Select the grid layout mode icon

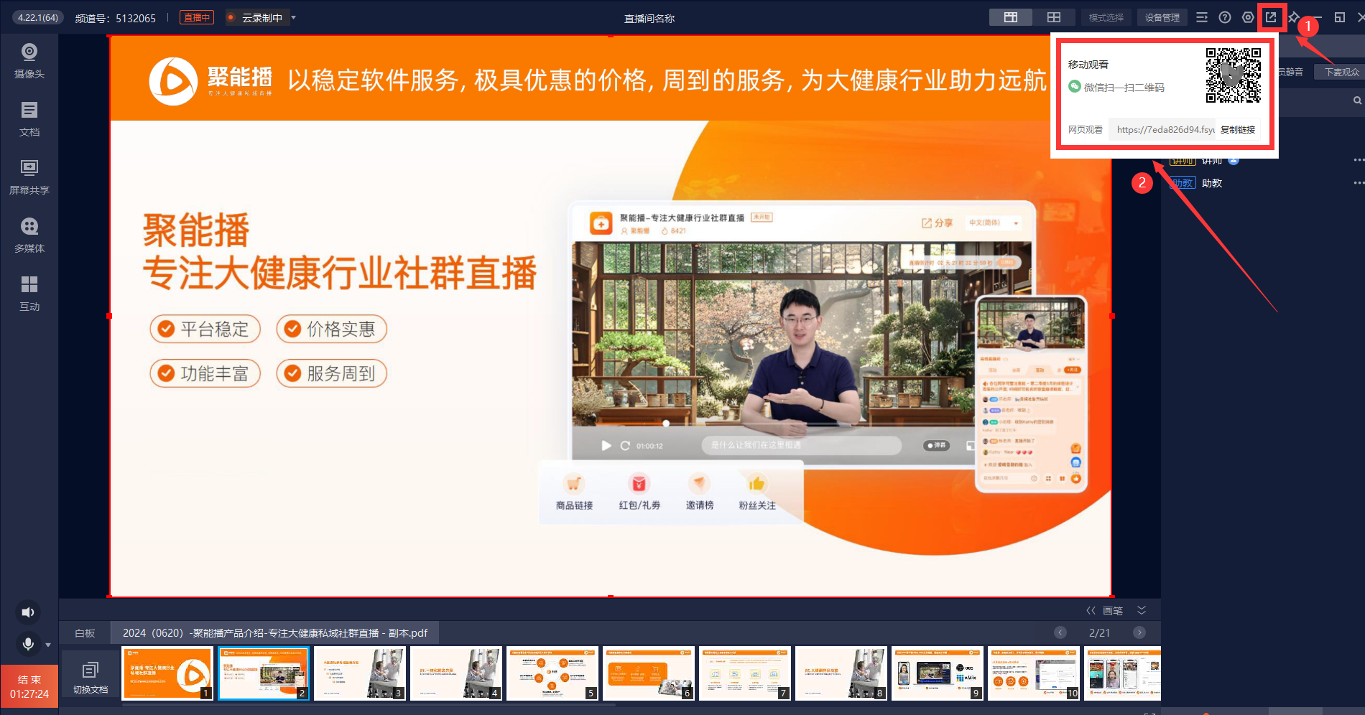coord(1054,17)
